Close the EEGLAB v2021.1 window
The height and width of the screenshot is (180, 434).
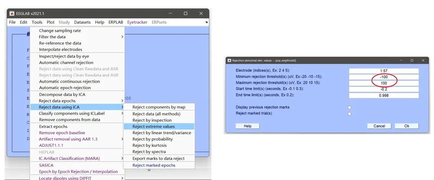tap(201, 13)
